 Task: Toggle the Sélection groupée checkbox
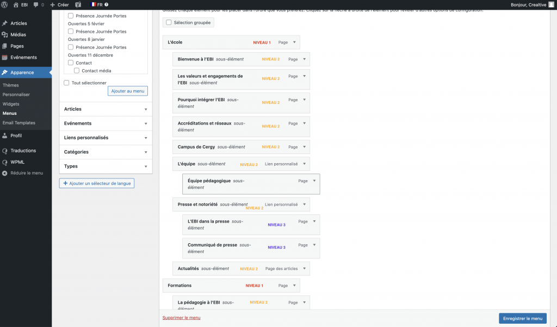point(169,22)
